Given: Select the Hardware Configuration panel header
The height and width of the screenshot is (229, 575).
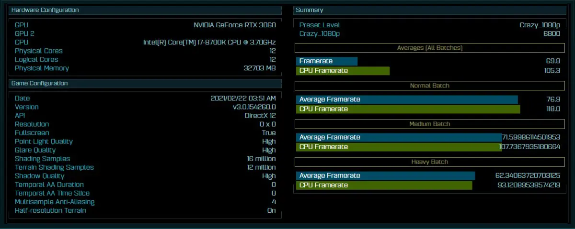Looking at the screenshot, I should tap(145, 10).
